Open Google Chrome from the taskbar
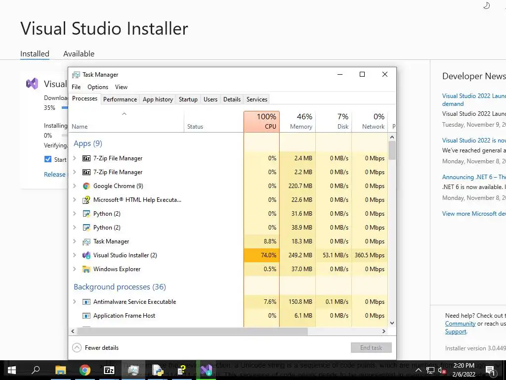 pyautogui.click(x=84, y=370)
